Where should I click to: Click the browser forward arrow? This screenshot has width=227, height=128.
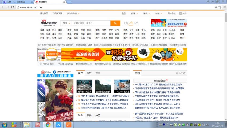(8, 7)
